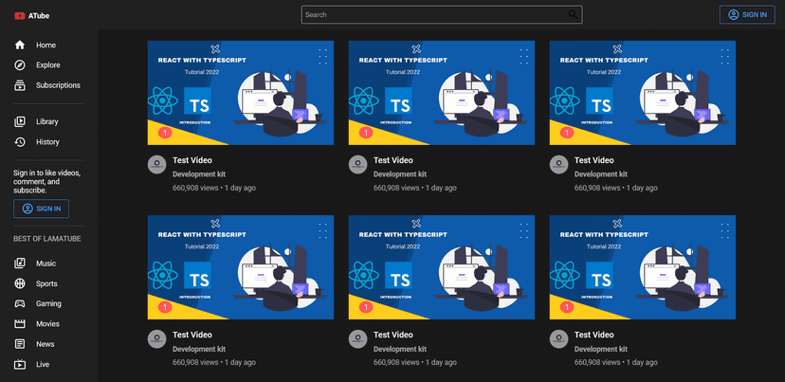This screenshot has width=785, height=382.
Task: Select the Gaming category label
Action: 48,303
